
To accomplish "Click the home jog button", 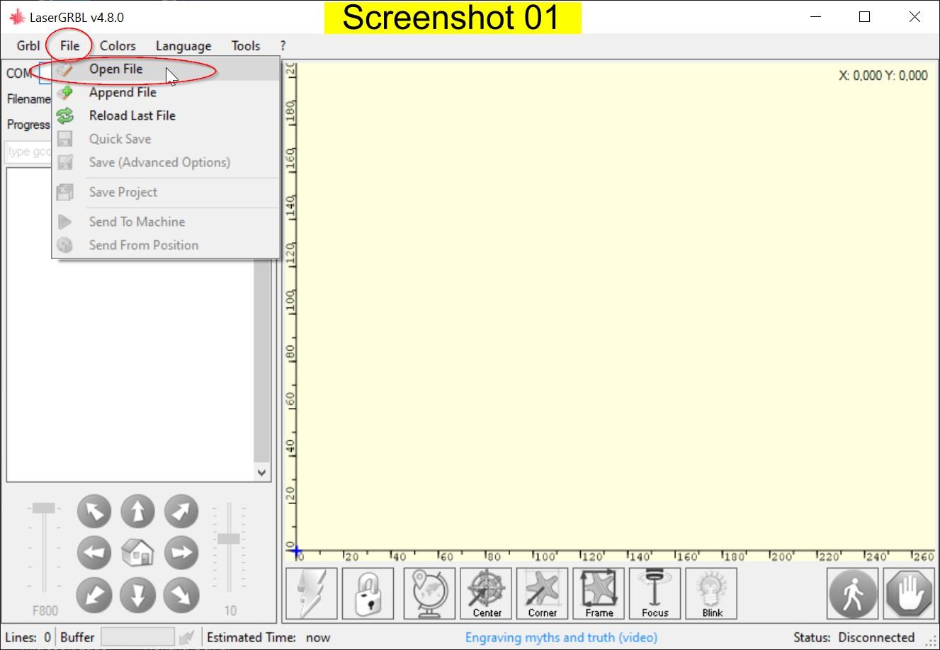I will pos(137,553).
